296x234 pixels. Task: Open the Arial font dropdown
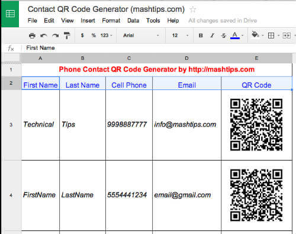(141, 36)
